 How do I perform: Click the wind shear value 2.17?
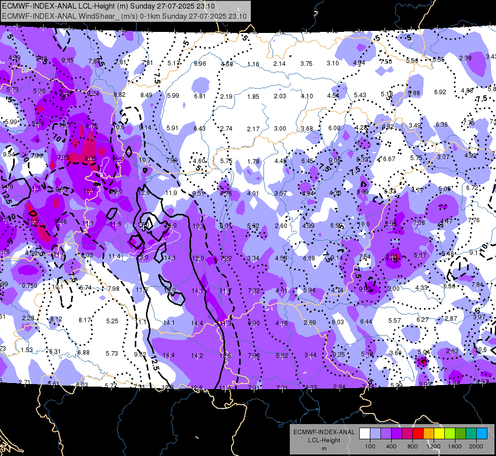[x=253, y=129]
